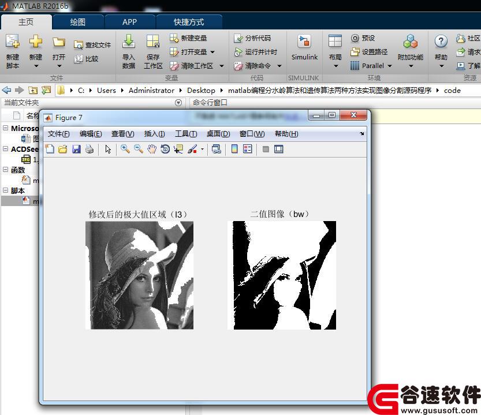481x415 pixels.
Task: Expand Clear Workspace (清除工作区) dropdown arrow
Action: [222, 66]
